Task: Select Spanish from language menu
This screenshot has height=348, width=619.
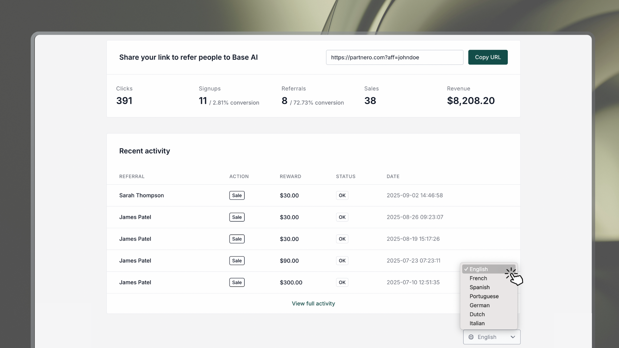Action: [x=479, y=287]
